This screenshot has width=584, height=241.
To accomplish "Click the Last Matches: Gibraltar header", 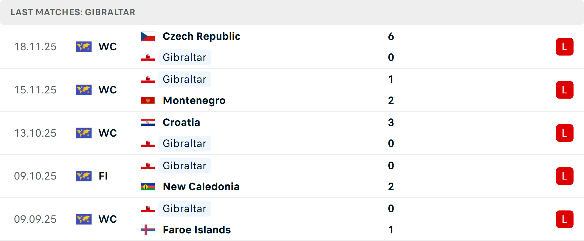I will coord(73,12).
